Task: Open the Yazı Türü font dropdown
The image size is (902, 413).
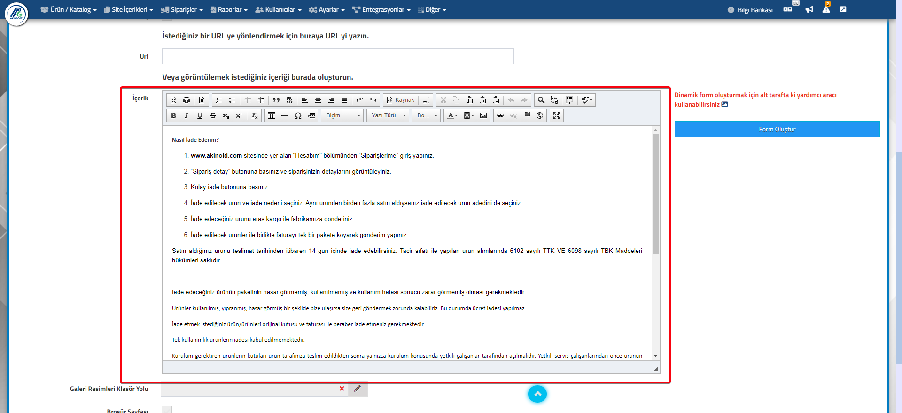Action: (x=388, y=115)
